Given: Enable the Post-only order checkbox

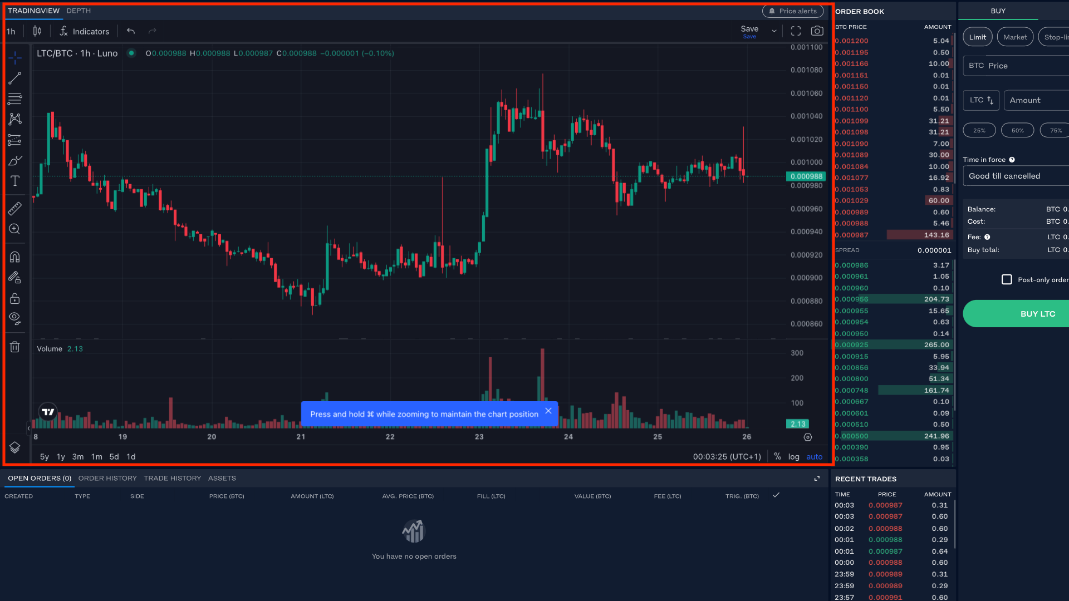Looking at the screenshot, I should pyautogui.click(x=1007, y=279).
